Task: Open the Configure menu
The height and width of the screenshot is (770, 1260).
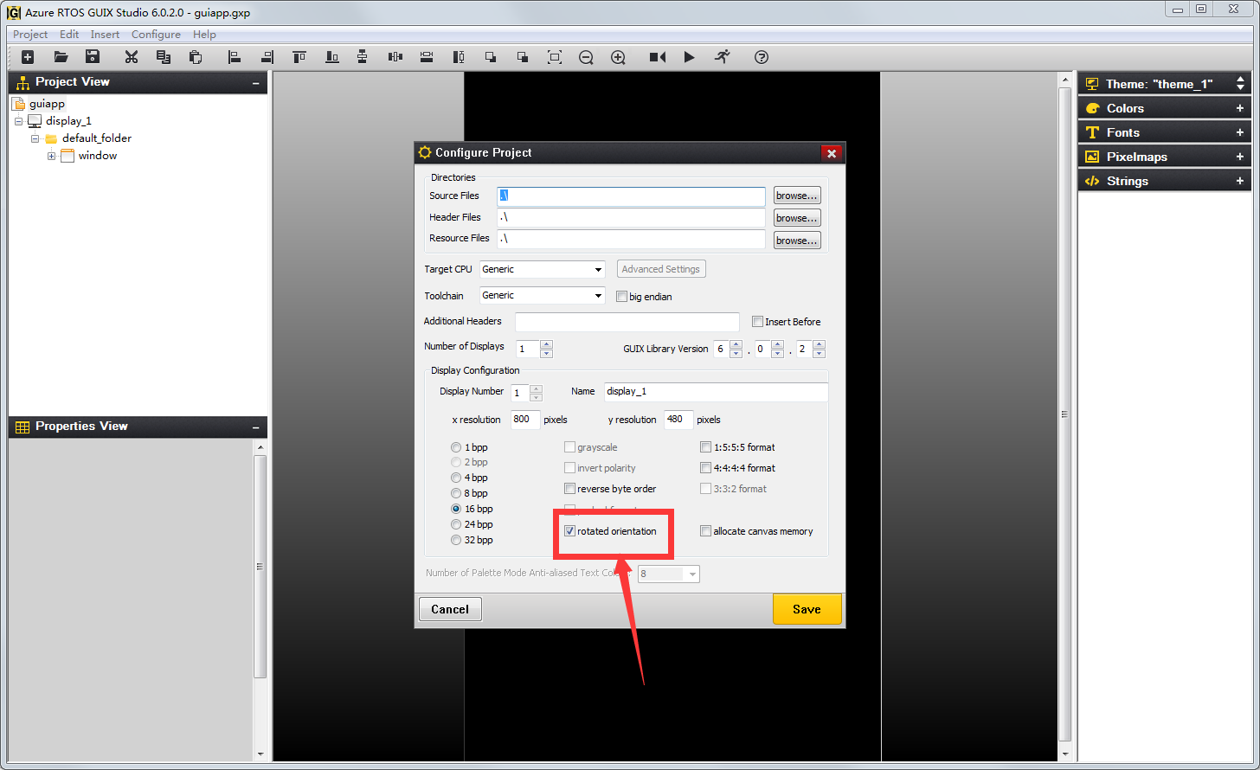Action: [x=156, y=35]
